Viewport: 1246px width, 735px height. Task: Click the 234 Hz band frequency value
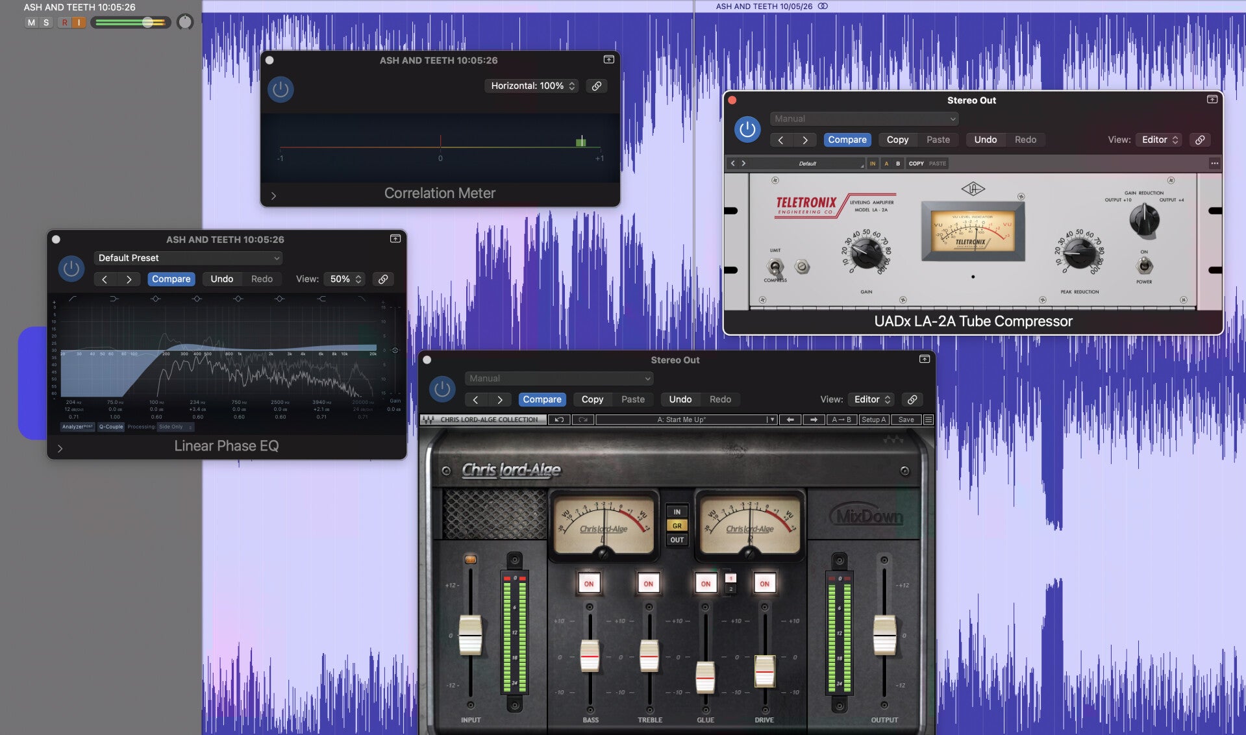pos(197,403)
